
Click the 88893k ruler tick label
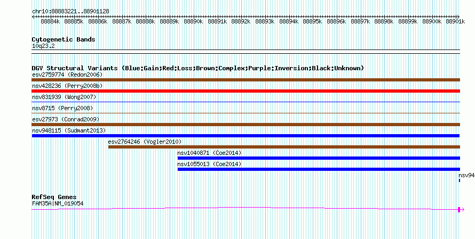[x=265, y=21]
